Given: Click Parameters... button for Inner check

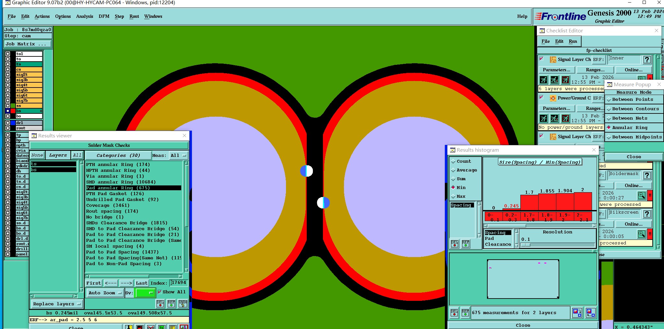Looking at the screenshot, I should coord(557,70).
